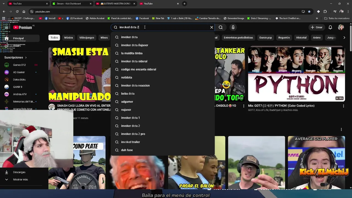Viewport: 352px width, 198px height.
Task: Open Ganxo 012 subscription channel
Action: (21, 65)
